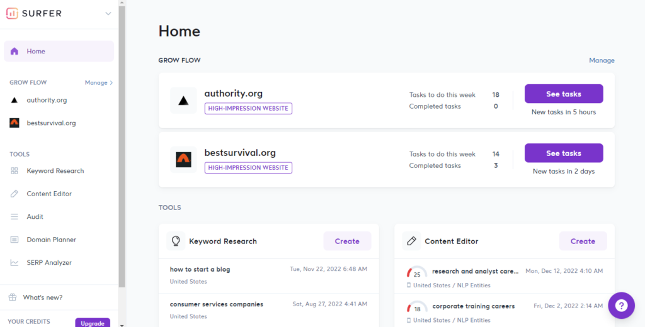This screenshot has width=645, height=327.
Task: Open Manage link in sidebar Grow Flow
Action: tap(99, 82)
